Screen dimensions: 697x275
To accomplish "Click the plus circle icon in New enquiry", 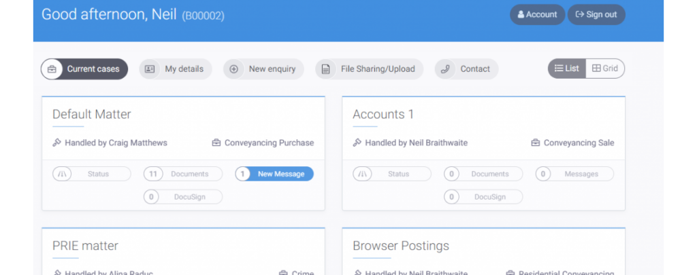I will coord(234,69).
